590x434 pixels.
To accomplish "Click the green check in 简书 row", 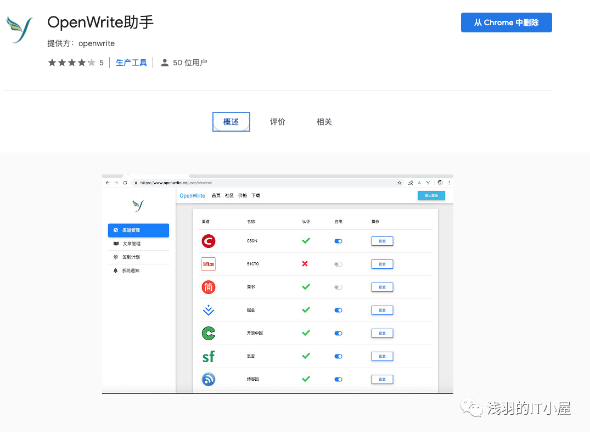I will click(x=306, y=287).
